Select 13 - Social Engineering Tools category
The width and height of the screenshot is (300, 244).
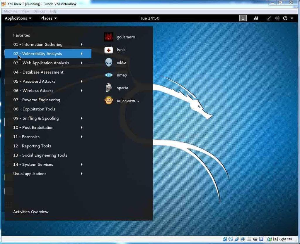pyautogui.click(x=48, y=155)
